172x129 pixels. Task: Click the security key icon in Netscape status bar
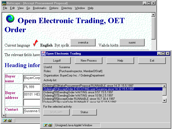point(7,120)
